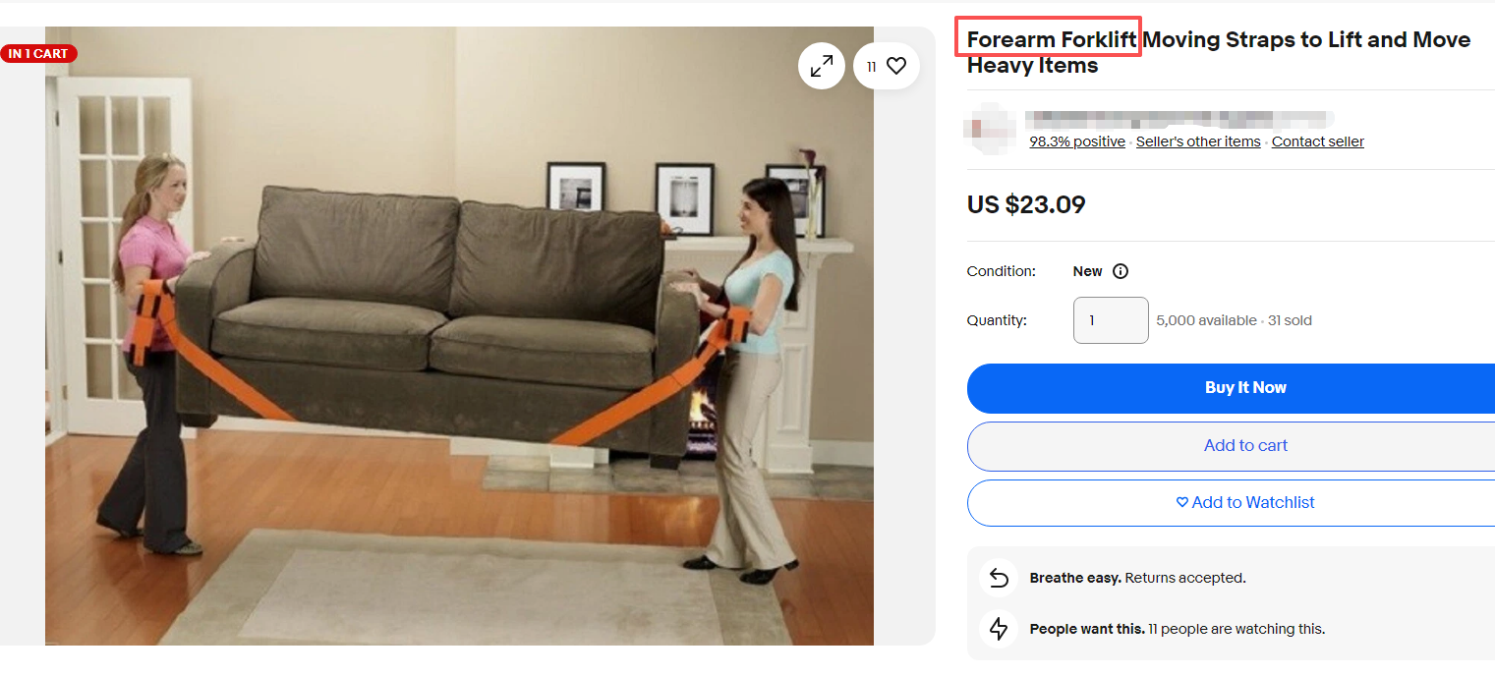Click the lightning bolt icon beside People want this
The width and height of the screenshot is (1495, 676).
[x=999, y=629]
